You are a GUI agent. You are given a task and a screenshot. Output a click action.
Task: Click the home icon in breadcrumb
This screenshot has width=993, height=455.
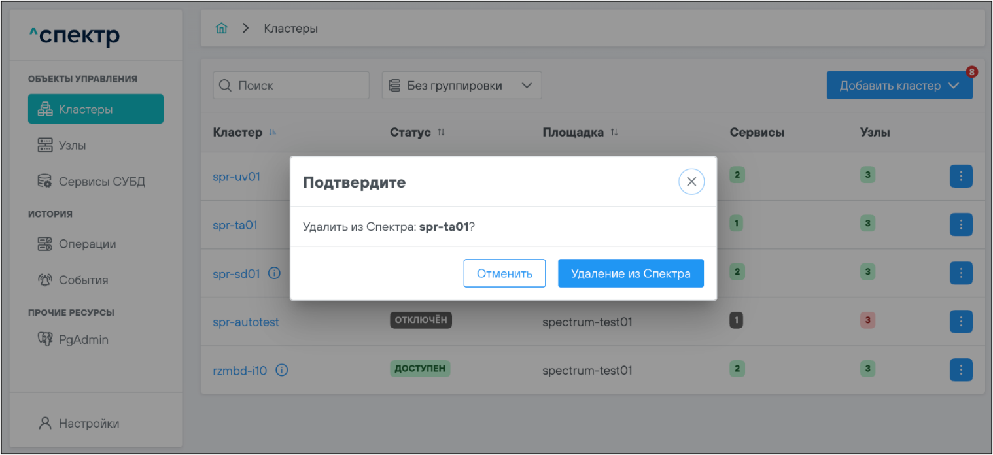click(222, 29)
